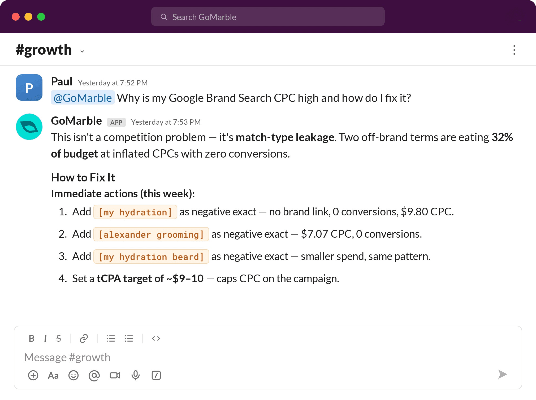Show formatting options with the Aa icon
Image resolution: width=536 pixels, height=400 pixels.
pos(53,376)
